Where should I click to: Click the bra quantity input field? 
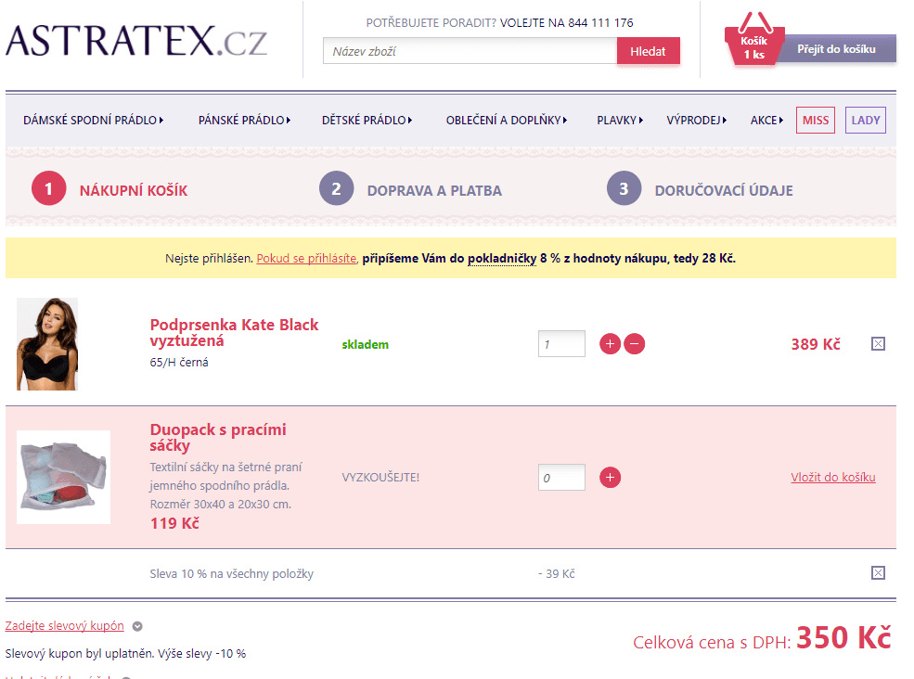(561, 344)
